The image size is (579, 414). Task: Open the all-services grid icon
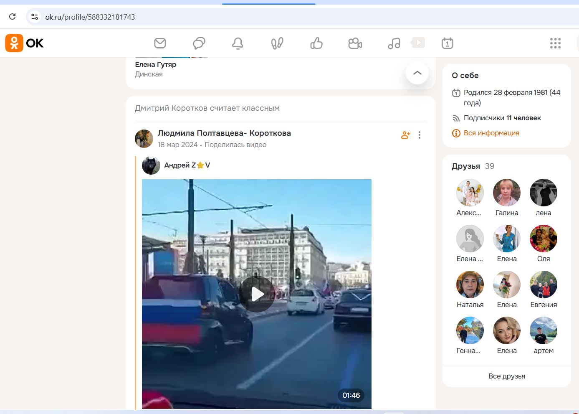pos(555,43)
